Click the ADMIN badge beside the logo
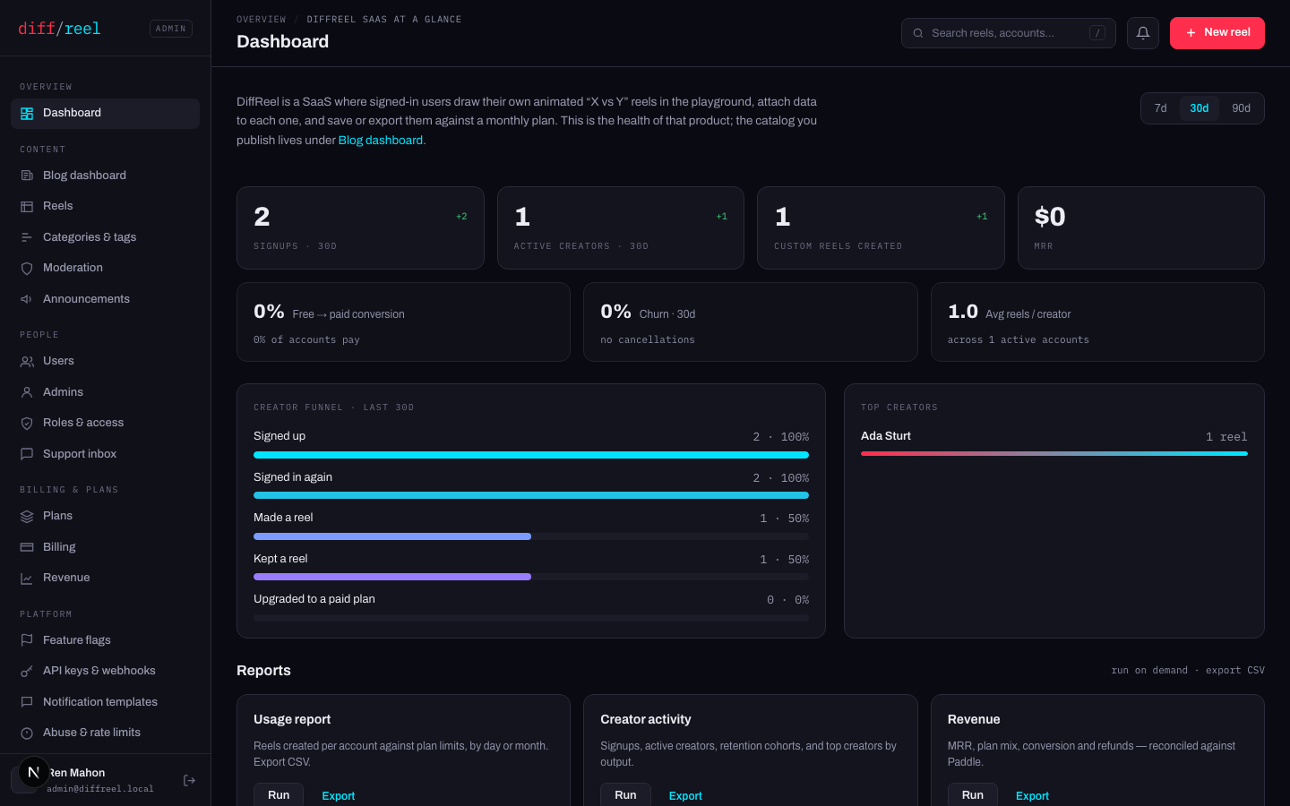This screenshot has width=1290, height=806. tap(171, 29)
